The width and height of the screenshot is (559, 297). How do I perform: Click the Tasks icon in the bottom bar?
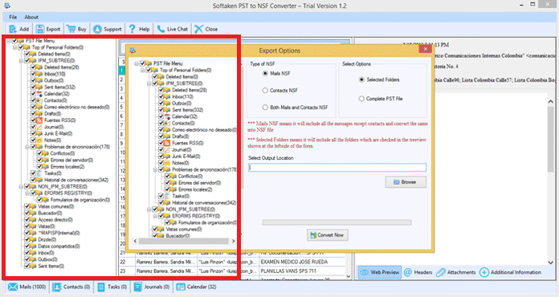point(101,287)
